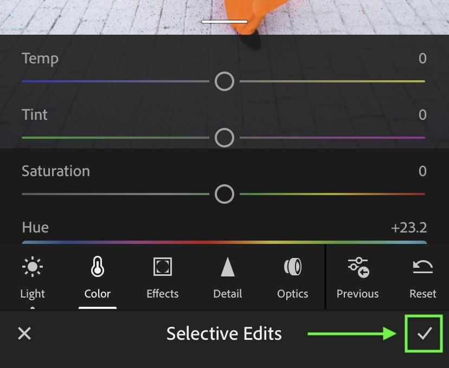Tap the panel drag handle bar

[224, 22]
